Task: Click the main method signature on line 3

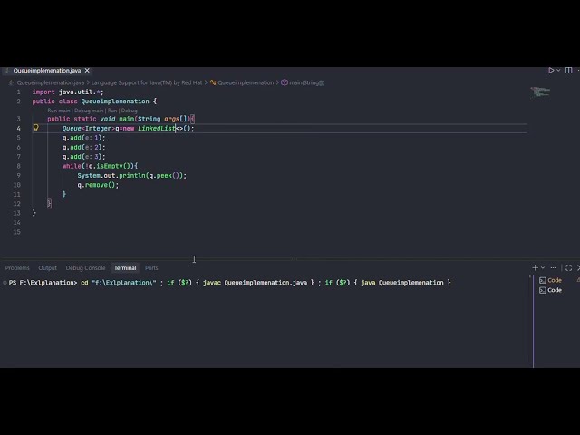Action: [x=121, y=119]
